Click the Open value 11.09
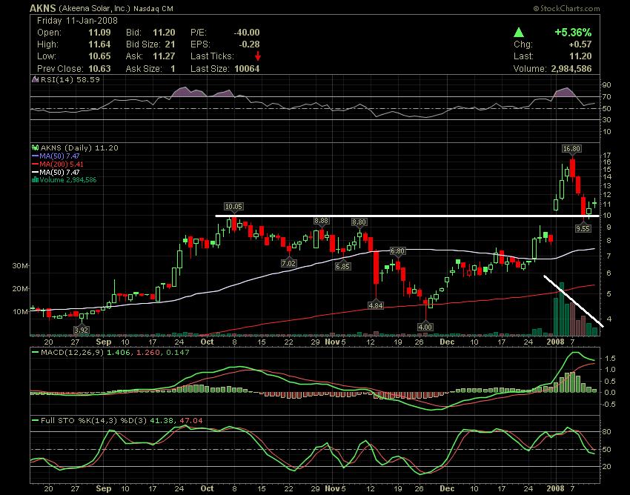Image resolution: width=630 pixels, height=495 pixels. (99, 33)
